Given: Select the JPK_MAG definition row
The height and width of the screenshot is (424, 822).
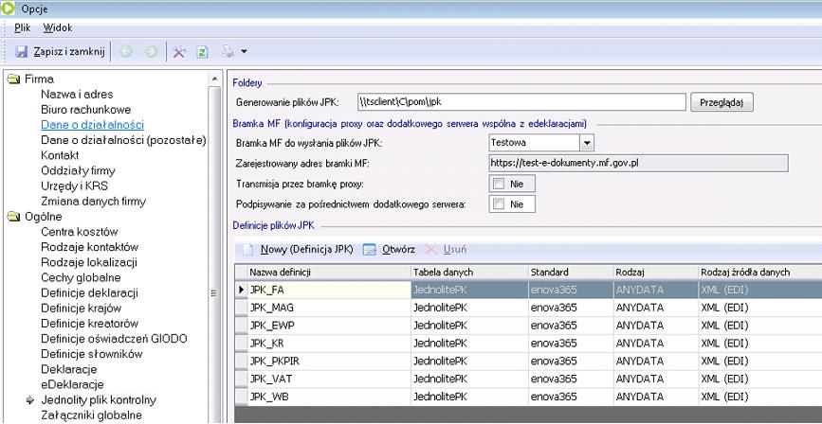Looking at the screenshot, I should click(x=528, y=308).
